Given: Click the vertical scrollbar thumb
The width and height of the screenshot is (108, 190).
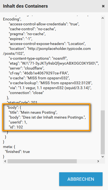Looking at the screenshot, I should click(x=103, y=132).
